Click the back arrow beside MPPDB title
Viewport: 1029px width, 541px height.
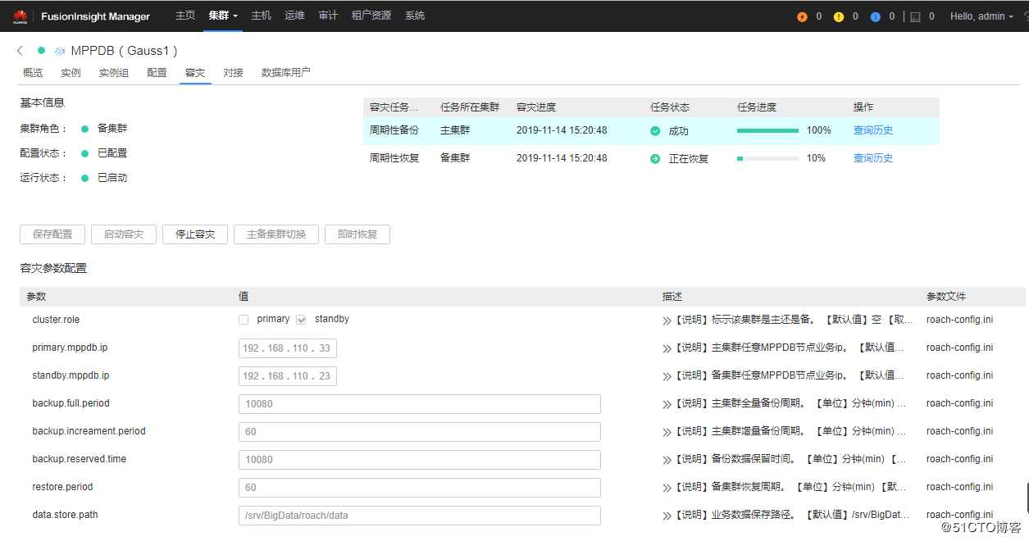click(19, 50)
